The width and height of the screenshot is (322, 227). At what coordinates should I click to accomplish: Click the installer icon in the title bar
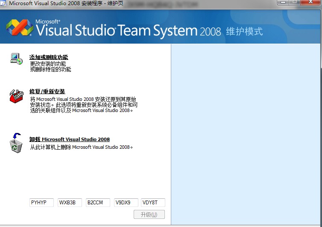(x=3, y=3)
